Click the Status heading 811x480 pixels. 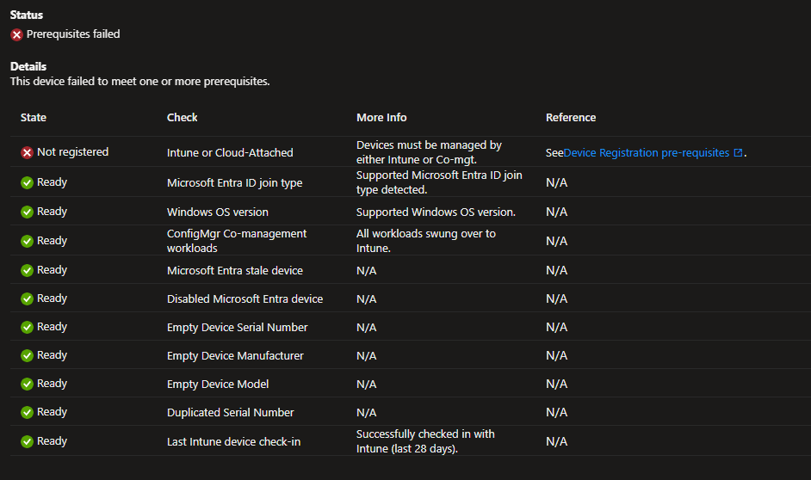click(x=27, y=15)
